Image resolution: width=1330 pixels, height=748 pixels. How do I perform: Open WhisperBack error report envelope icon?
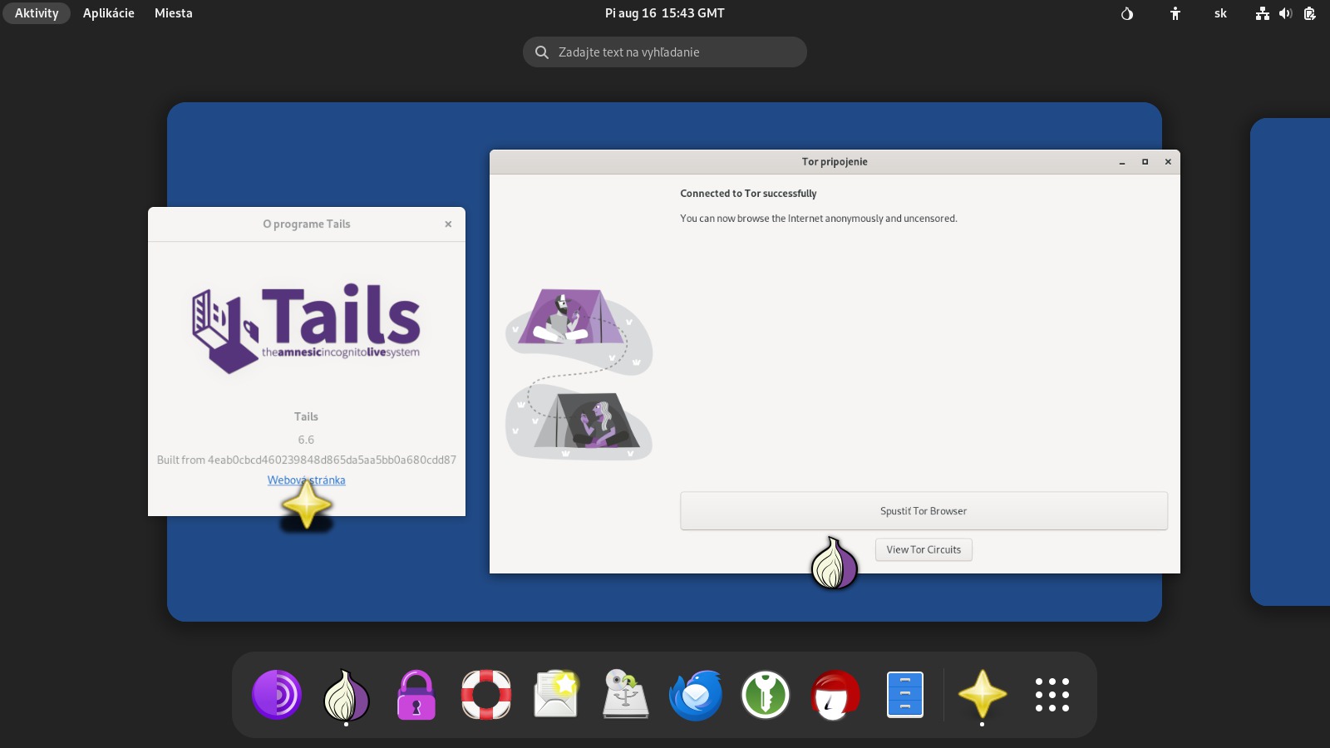click(x=556, y=695)
